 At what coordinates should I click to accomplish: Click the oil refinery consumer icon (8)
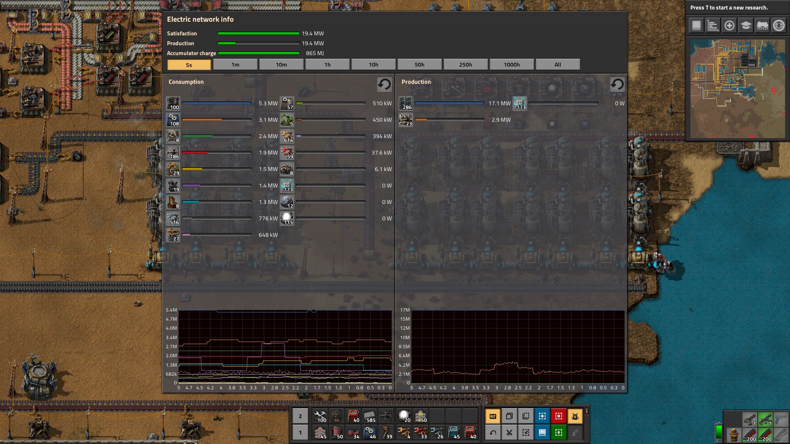pos(173,202)
